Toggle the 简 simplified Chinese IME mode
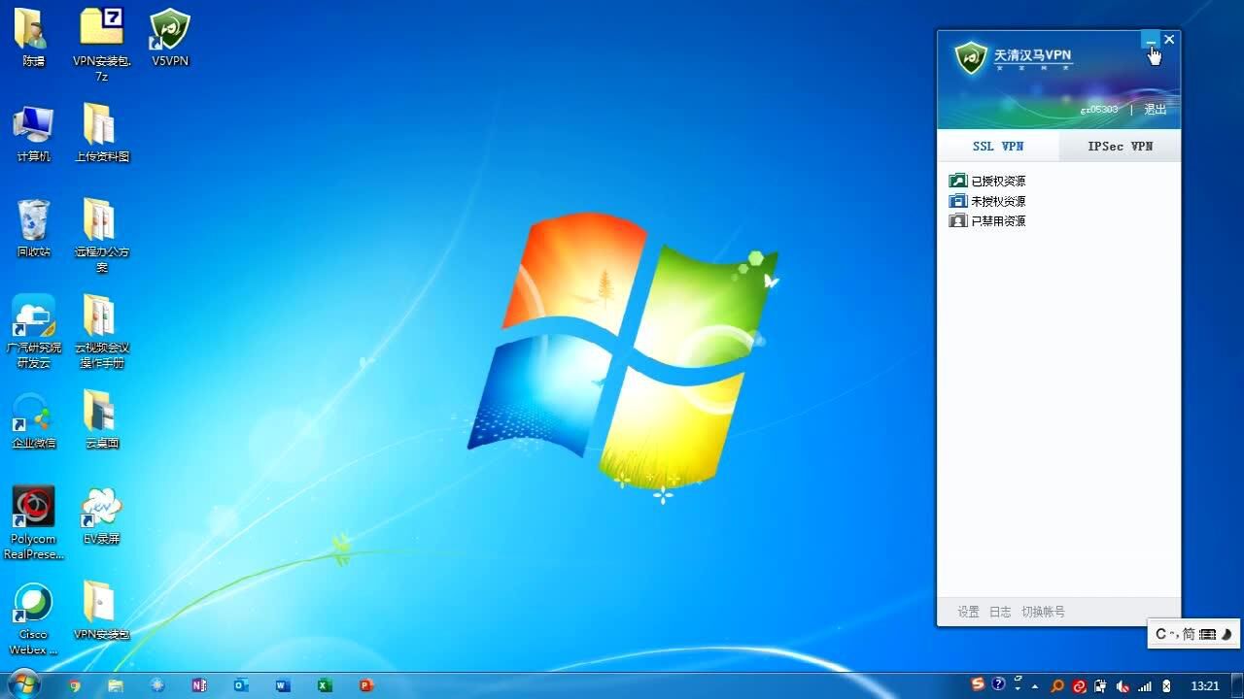The height and width of the screenshot is (699, 1244). 1189,634
